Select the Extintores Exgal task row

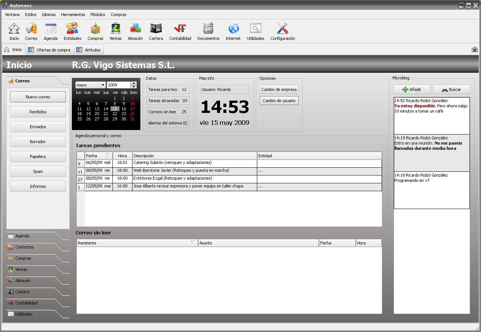229,179
